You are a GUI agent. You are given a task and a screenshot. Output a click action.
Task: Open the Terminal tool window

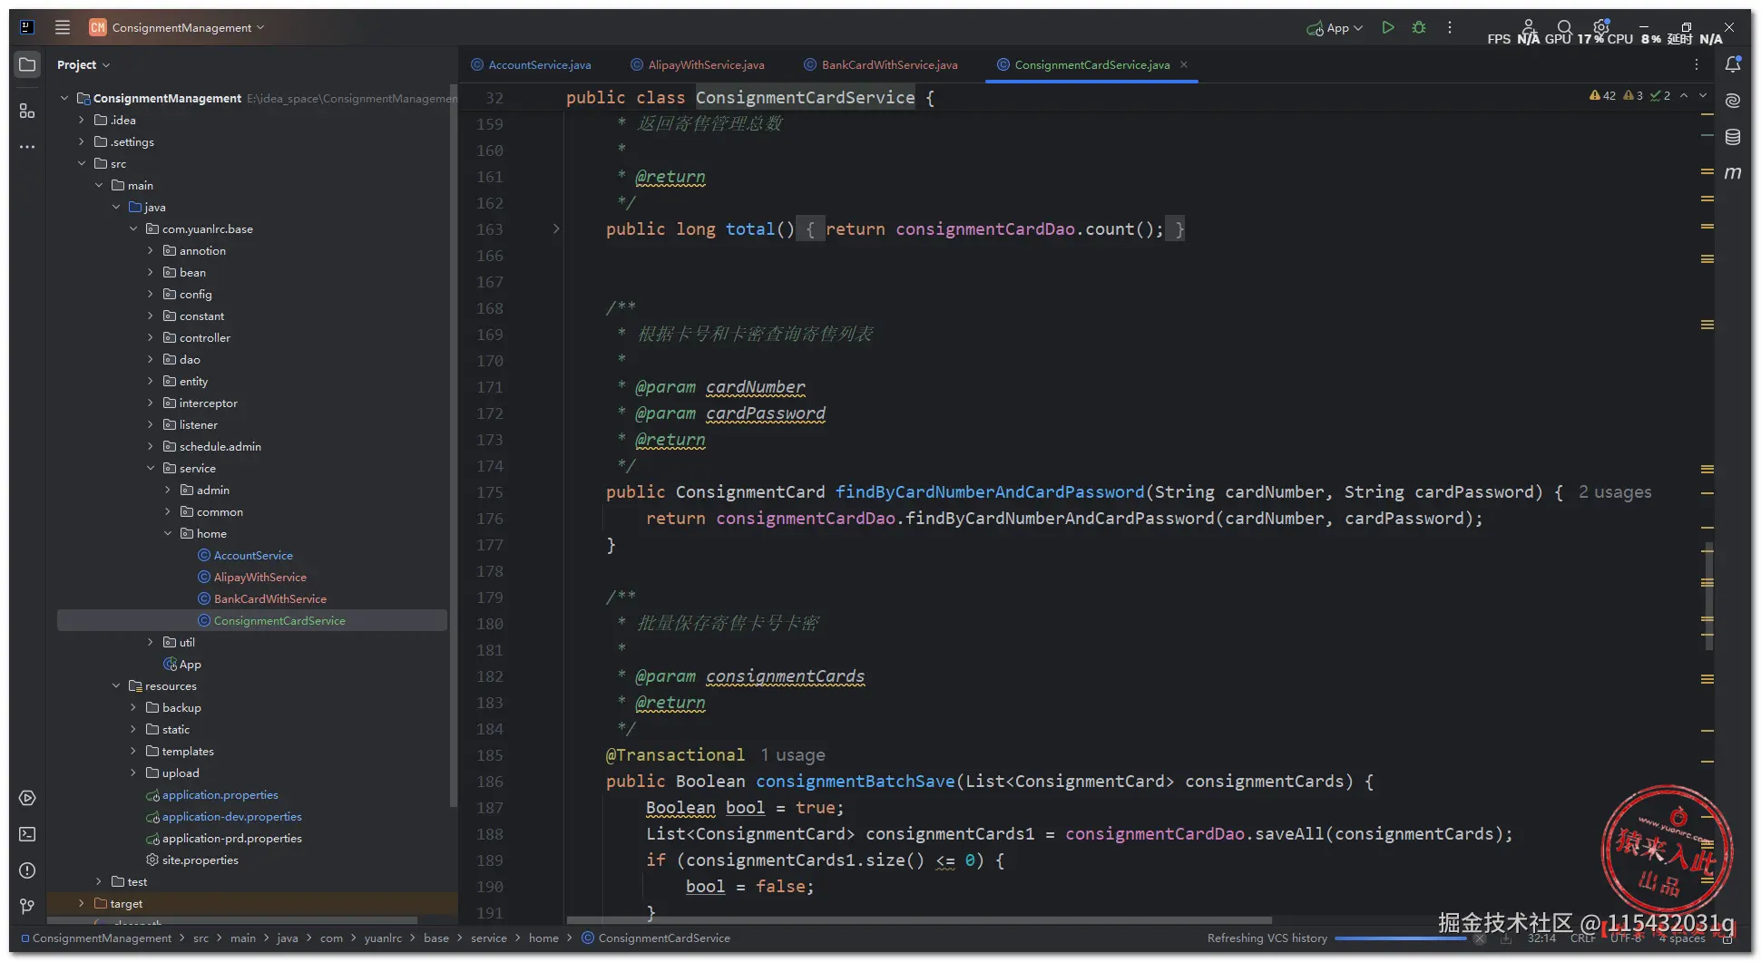point(27,834)
